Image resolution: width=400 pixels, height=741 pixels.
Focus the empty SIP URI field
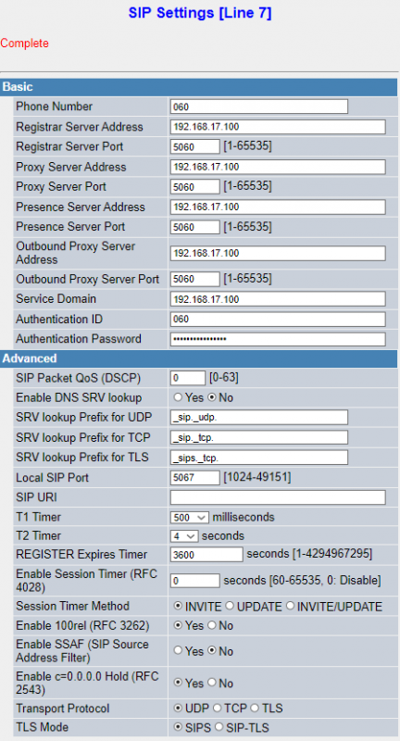click(278, 497)
